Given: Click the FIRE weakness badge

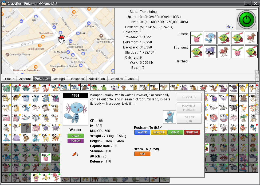Looking at the screenshot, I should 142,154.
